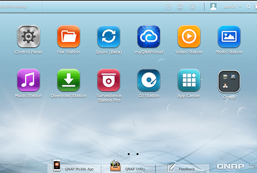Open Surveillance Station Pro

pos(109,80)
